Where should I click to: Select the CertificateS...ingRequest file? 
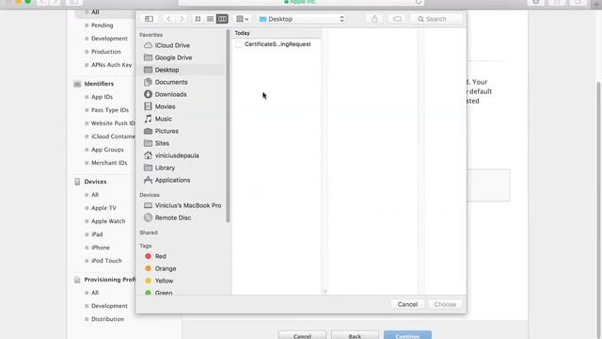277,44
